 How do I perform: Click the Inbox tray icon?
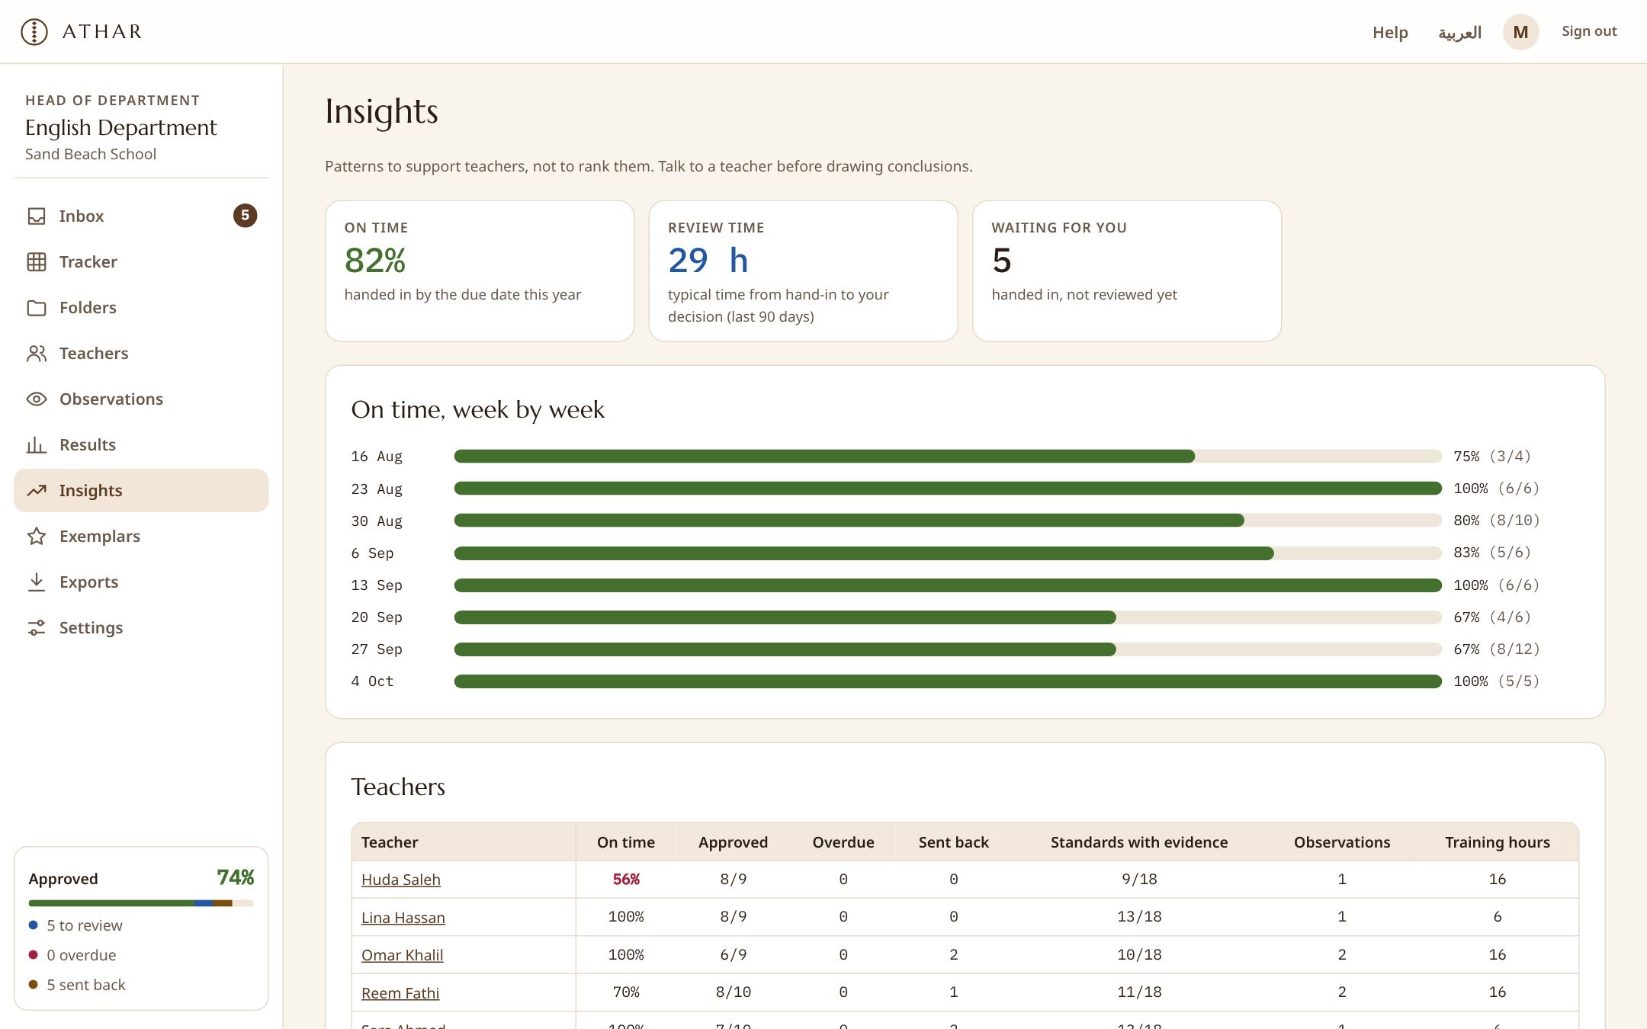click(x=37, y=216)
